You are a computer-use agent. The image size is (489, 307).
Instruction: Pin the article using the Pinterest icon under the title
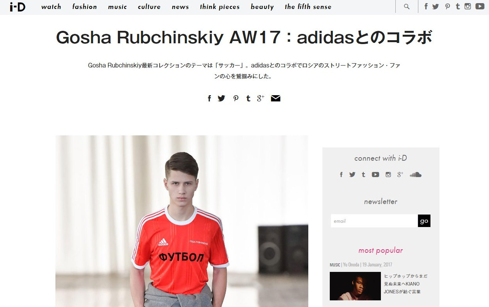click(x=236, y=98)
